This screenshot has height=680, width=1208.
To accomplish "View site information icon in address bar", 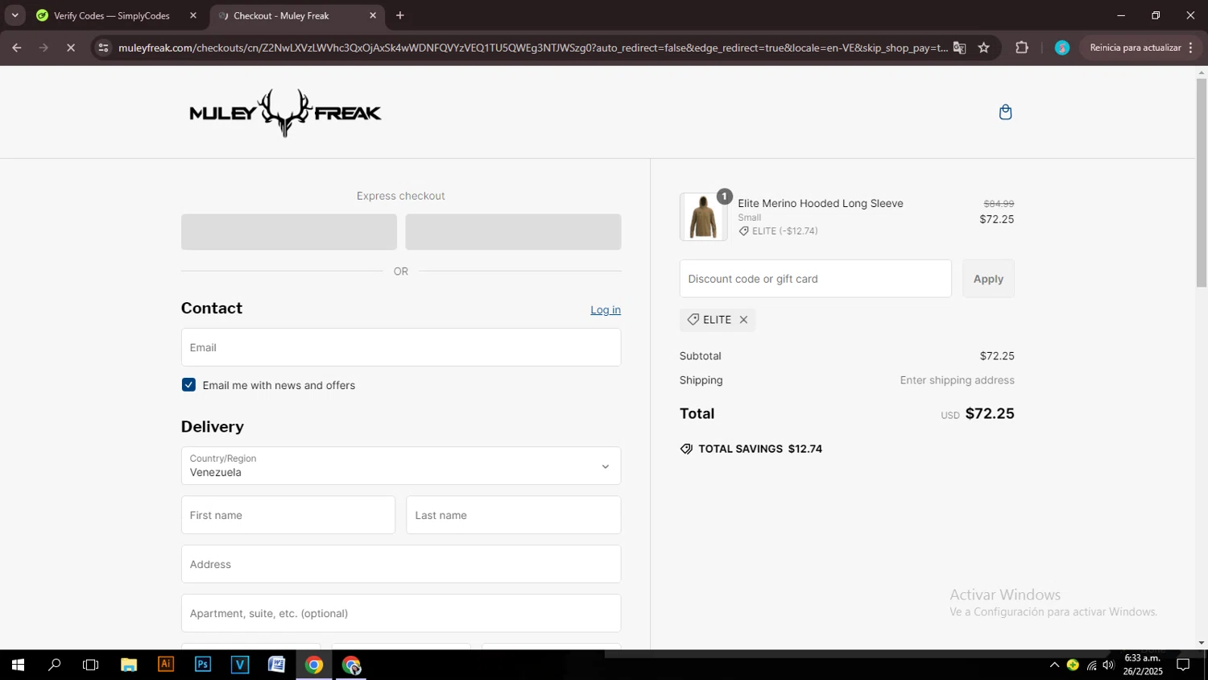I will (x=102, y=48).
